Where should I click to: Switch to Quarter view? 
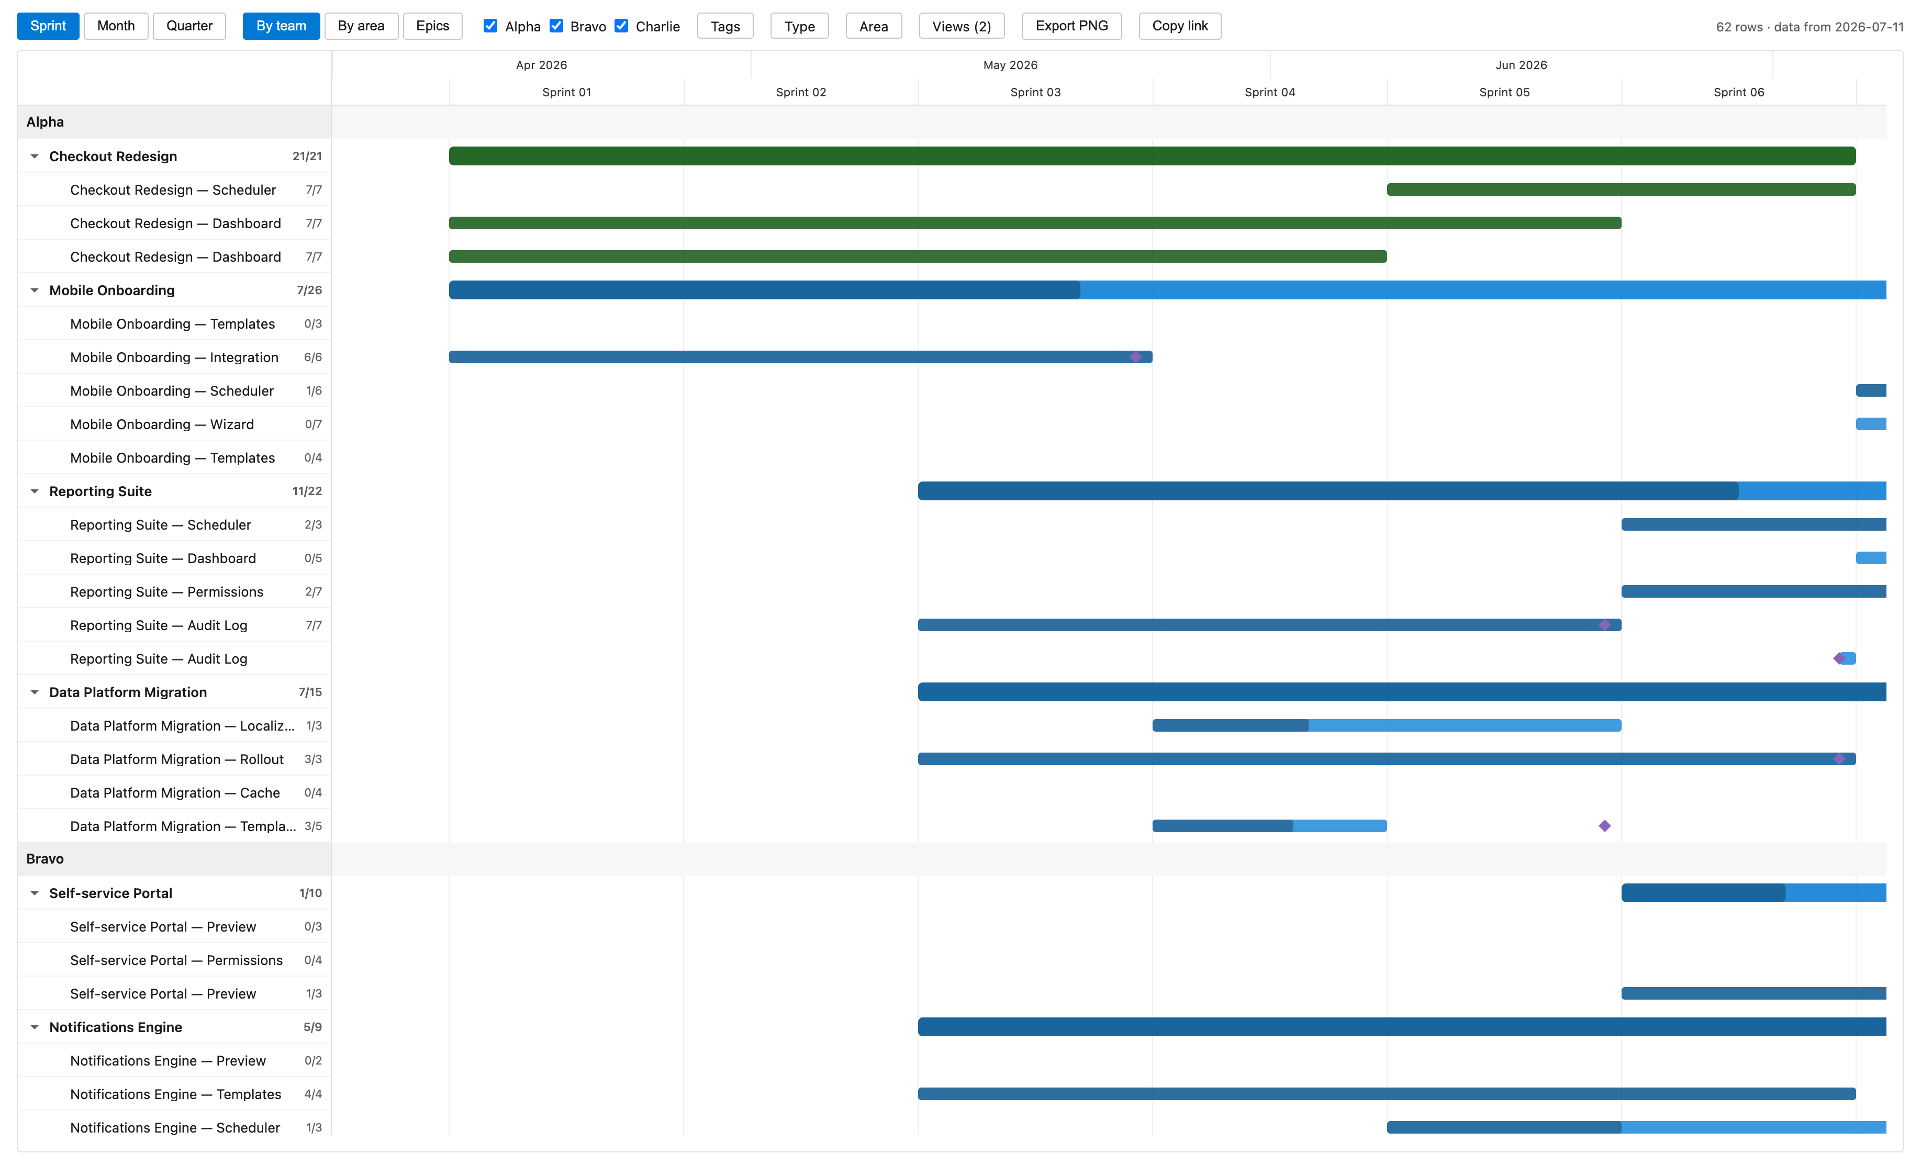(188, 26)
